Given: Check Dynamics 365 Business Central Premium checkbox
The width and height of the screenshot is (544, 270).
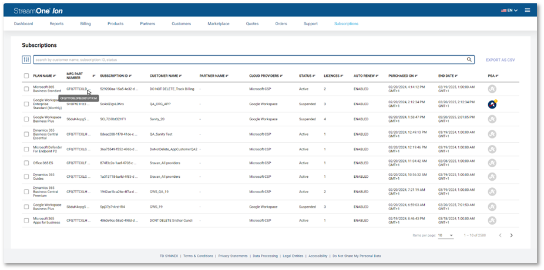Looking at the screenshot, I should click(x=26, y=192).
